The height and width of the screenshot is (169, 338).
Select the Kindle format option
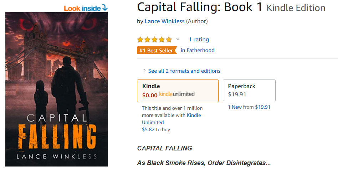coord(178,91)
